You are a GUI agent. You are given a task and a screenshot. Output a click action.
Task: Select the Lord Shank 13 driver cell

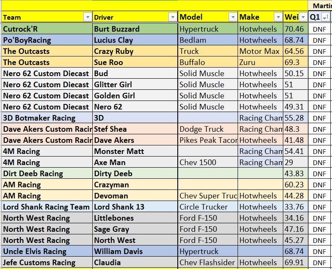(135, 207)
